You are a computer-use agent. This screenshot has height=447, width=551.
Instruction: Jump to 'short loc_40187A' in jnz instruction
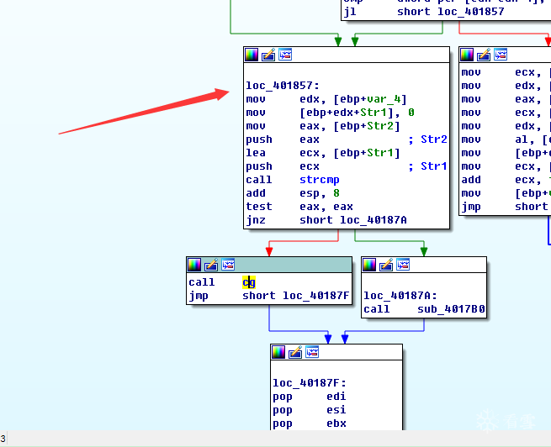(353, 220)
